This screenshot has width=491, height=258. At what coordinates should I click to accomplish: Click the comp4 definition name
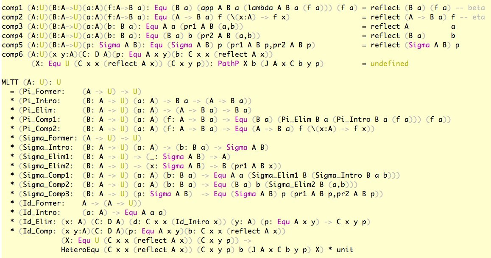click(x=12, y=36)
